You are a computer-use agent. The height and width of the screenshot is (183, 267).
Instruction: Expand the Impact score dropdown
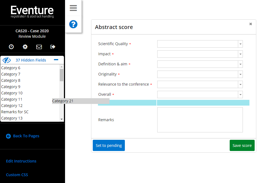click(240, 54)
